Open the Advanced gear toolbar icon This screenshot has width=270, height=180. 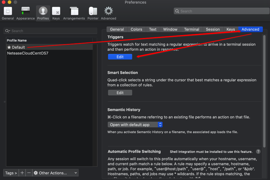[x=109, y=14]
